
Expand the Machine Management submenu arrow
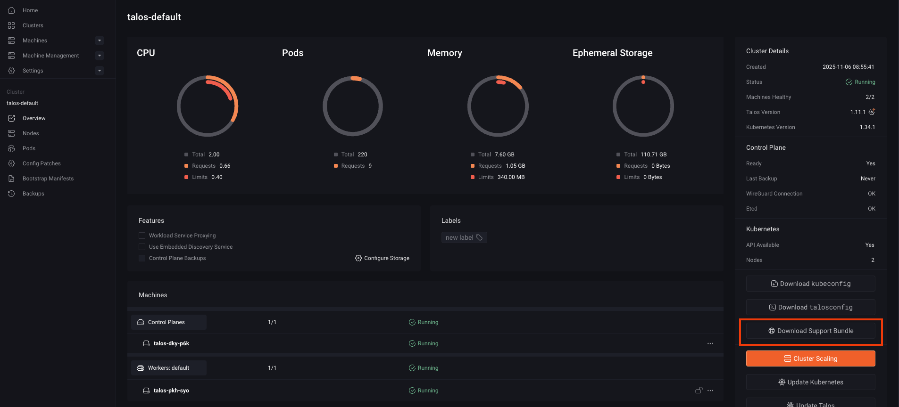[99, 56]
